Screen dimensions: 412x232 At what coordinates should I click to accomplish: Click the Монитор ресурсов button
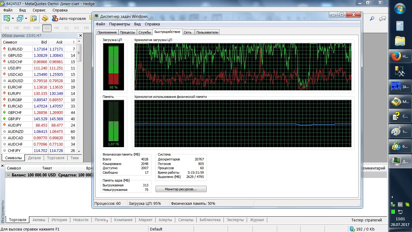pyautogui.click(x=181, y=189)
